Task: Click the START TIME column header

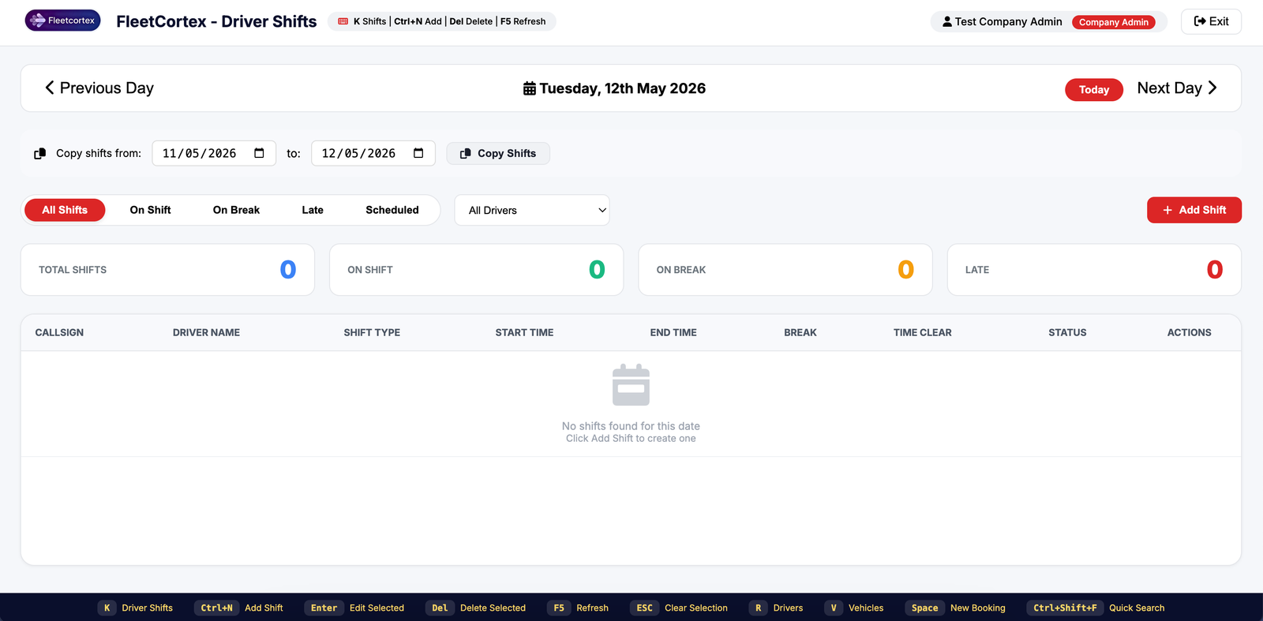Action: point(524,333)
